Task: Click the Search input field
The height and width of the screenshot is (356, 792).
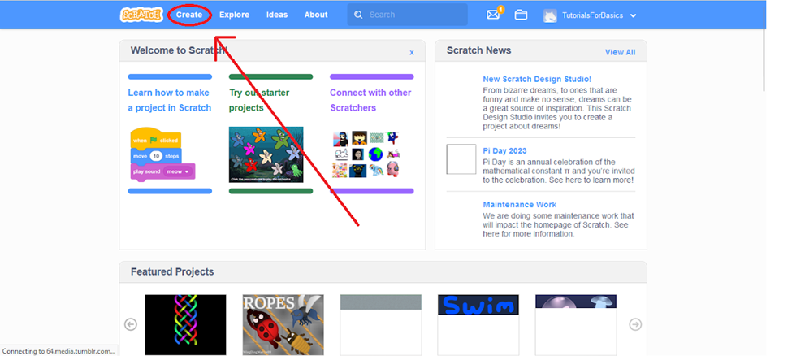Action: click(x=407, y=15)
